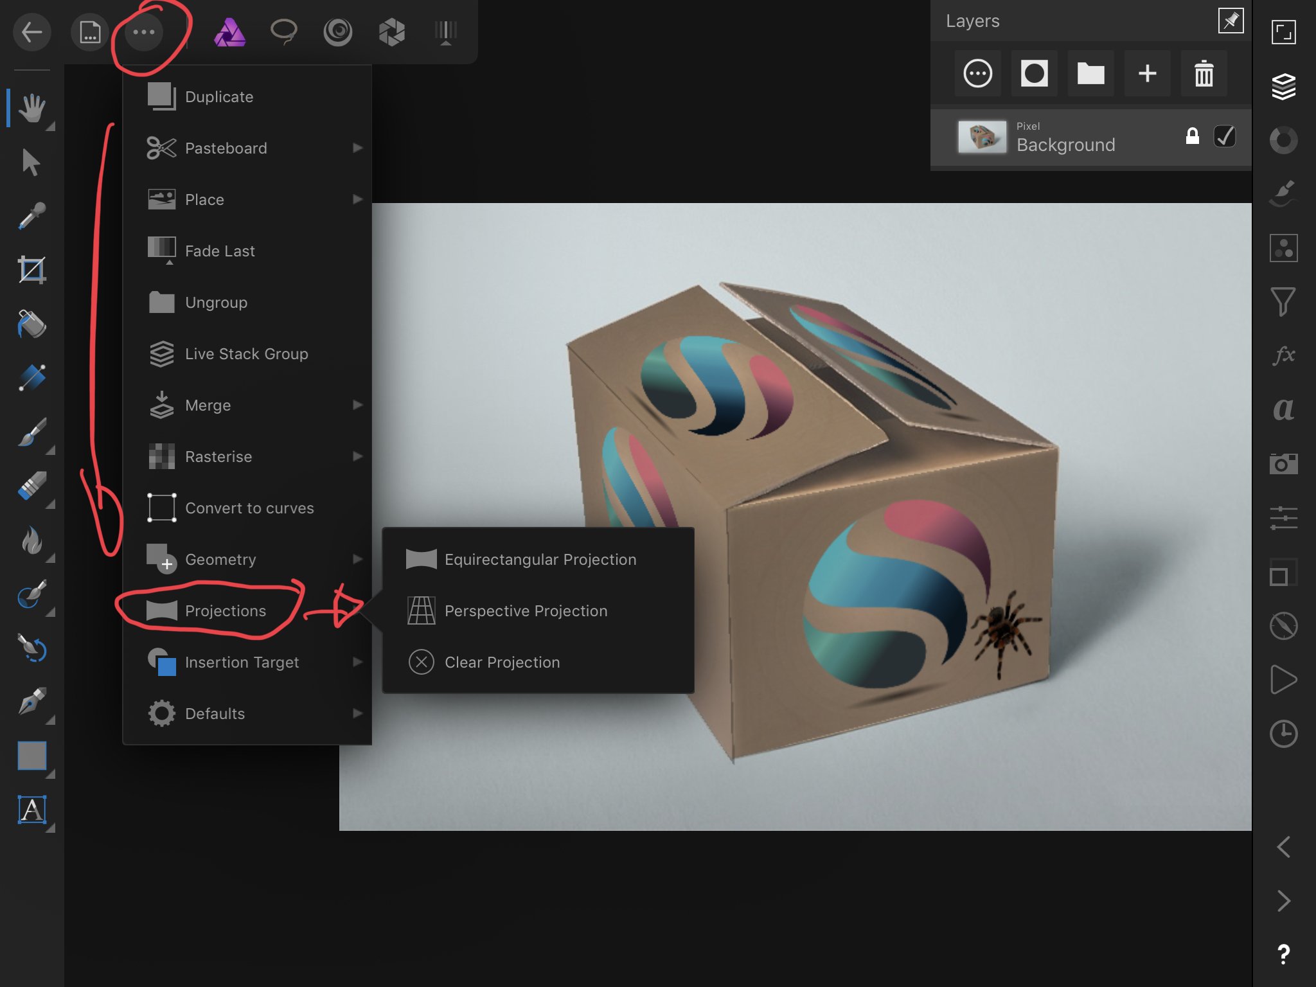
Task: Expand the Pasteboard submenu
Action: (247, 148)
